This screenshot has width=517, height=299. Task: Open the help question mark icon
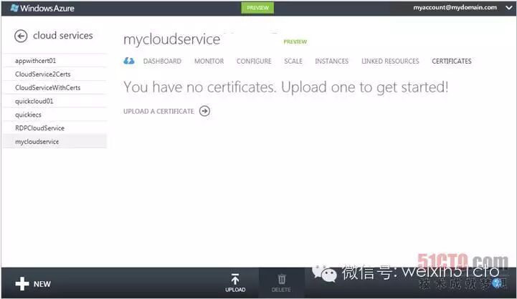click(497, 283)
